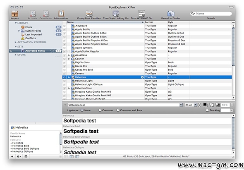The width and height of the screenshot is (244, 170).
Task: Open the 24 pt size dropdown
Action: (196, 105)
